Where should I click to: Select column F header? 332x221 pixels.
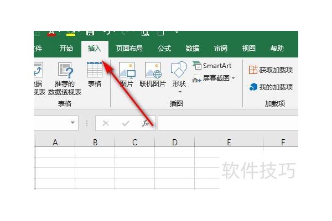point(281,142)
